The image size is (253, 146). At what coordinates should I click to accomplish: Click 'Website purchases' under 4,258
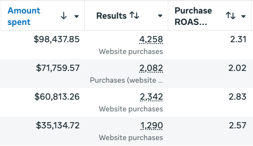[x=131, y=52]
